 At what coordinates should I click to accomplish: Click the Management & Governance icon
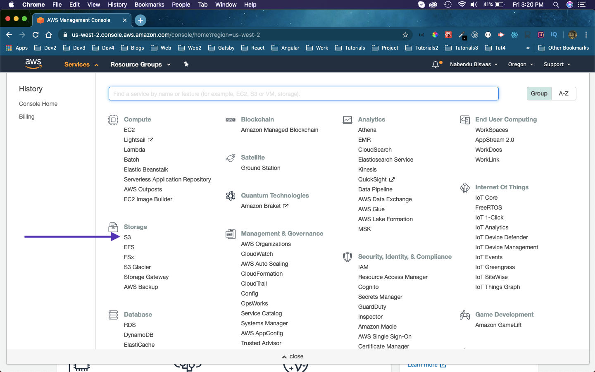[231, 234]
